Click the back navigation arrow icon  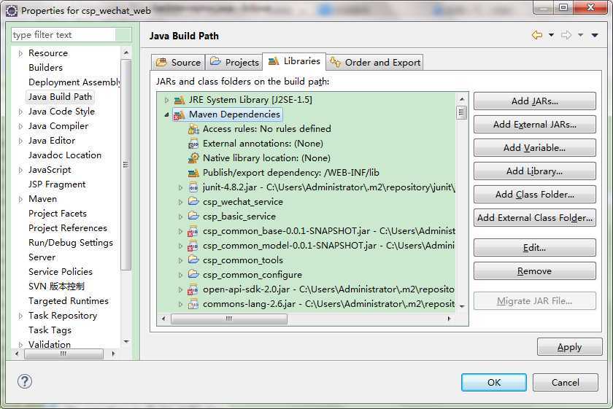coord(538,35)
